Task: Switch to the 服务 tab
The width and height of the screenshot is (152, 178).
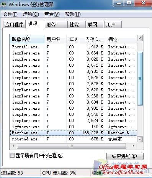Action: click(x=56, y=25)
